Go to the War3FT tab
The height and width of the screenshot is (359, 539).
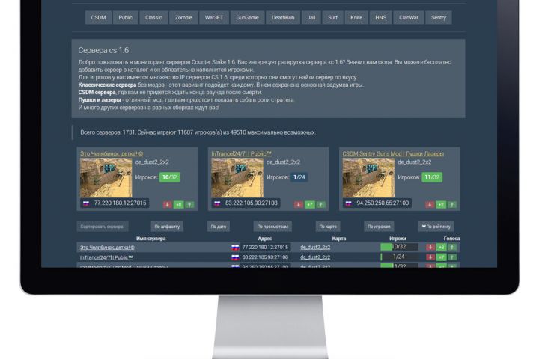[214, 17]
